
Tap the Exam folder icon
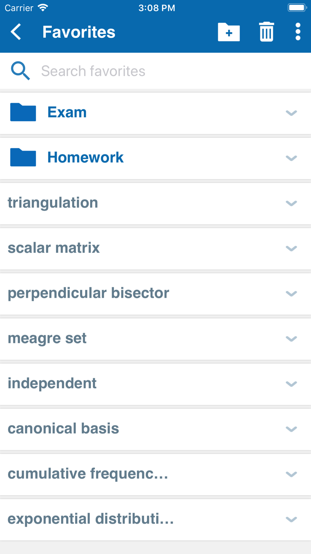23,112
